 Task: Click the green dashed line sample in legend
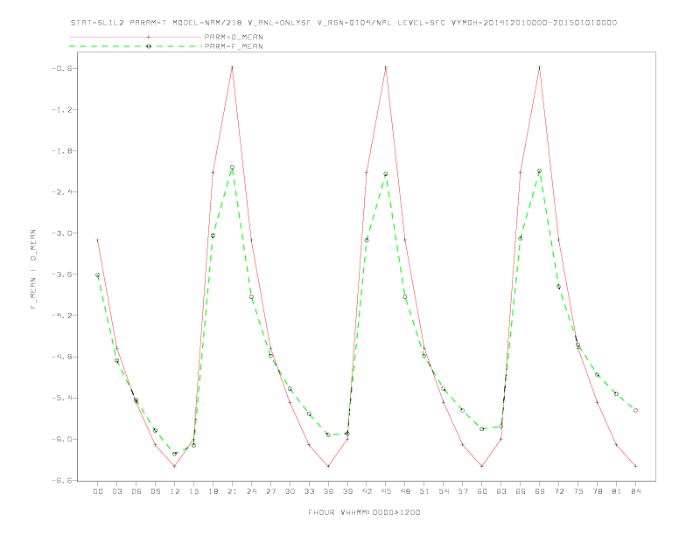(x=136, y=46)
